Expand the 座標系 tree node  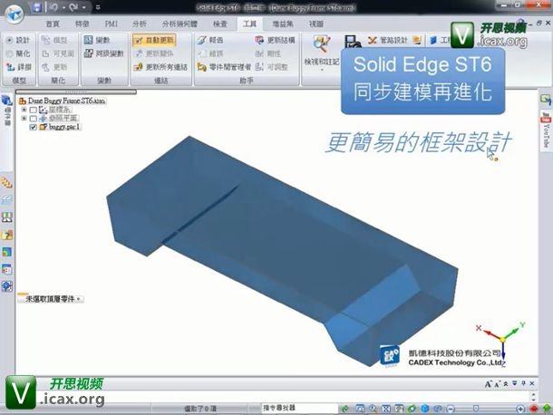24,110
